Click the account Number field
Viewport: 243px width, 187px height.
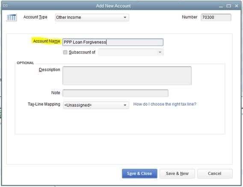click(x=216, y=17)
